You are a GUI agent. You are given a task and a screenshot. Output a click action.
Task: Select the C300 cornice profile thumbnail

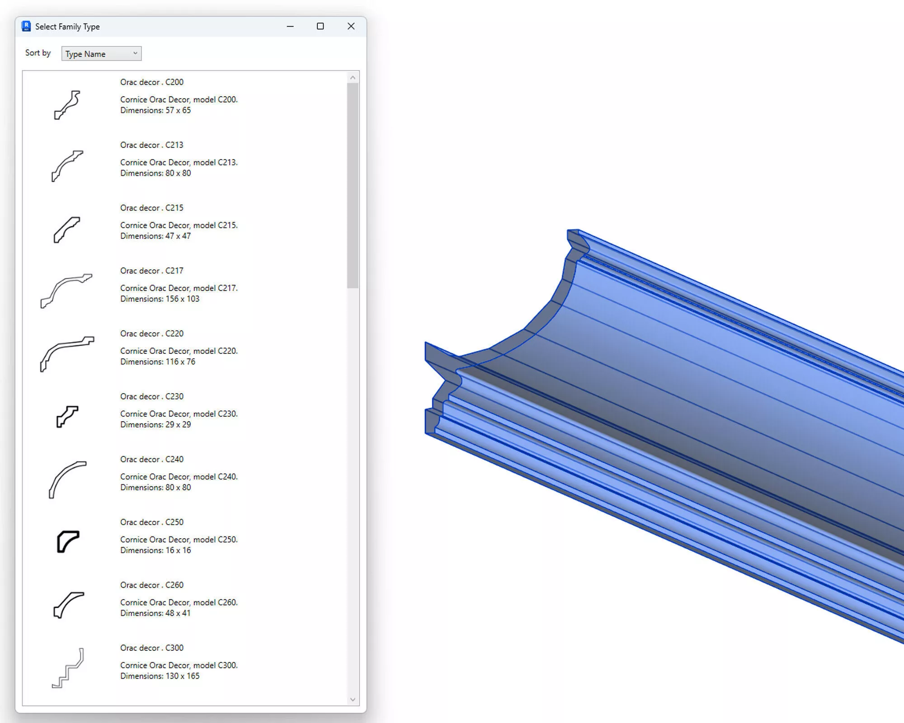point(68,668)
